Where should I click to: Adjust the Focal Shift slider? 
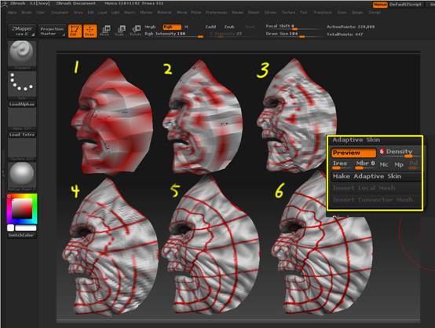pyautogui.click(x=294, y=27)
